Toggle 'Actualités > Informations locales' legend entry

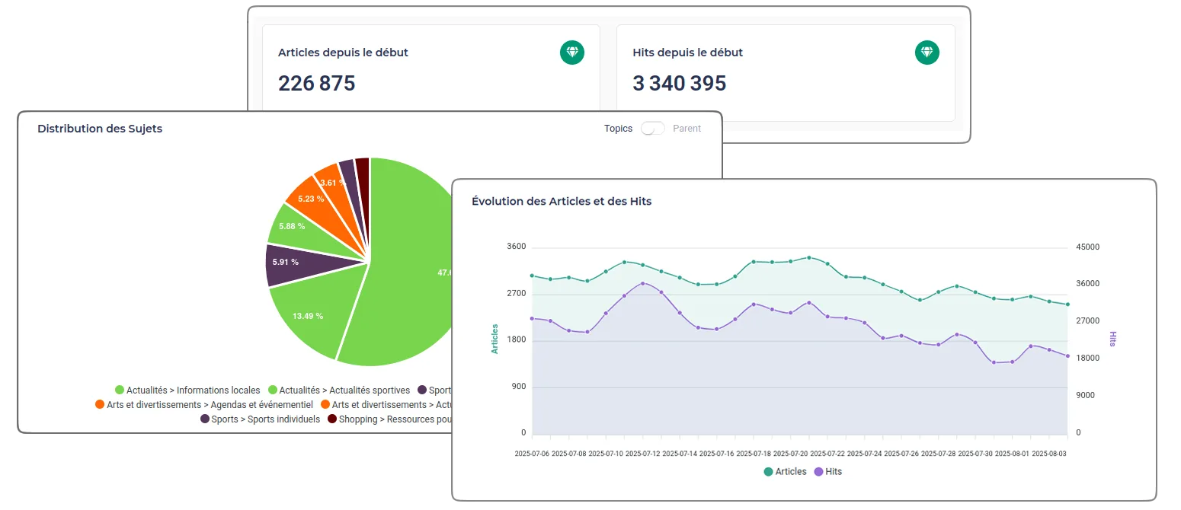tap(187, 390)
